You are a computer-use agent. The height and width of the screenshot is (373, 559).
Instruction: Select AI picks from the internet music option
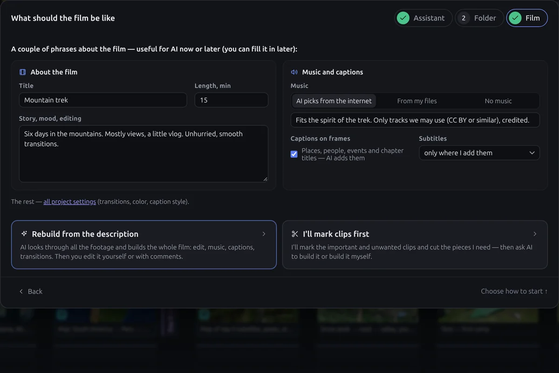tap(334, 101)
